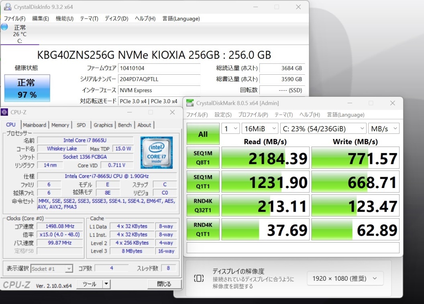Image resolution: width=424 pixels, height=304 pixels.
Task: Open 設定(S) menu in CrystalDiskMark
Action: pos(223,115)
